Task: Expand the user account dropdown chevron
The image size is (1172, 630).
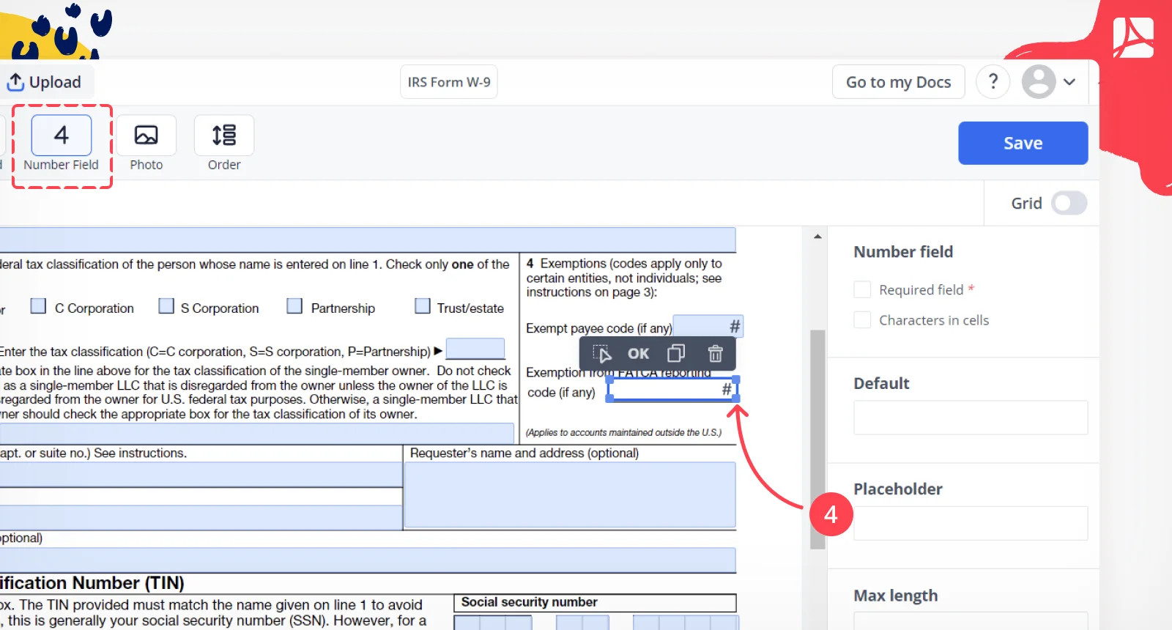Action: pyautogui.click(x=1069, y=82)
